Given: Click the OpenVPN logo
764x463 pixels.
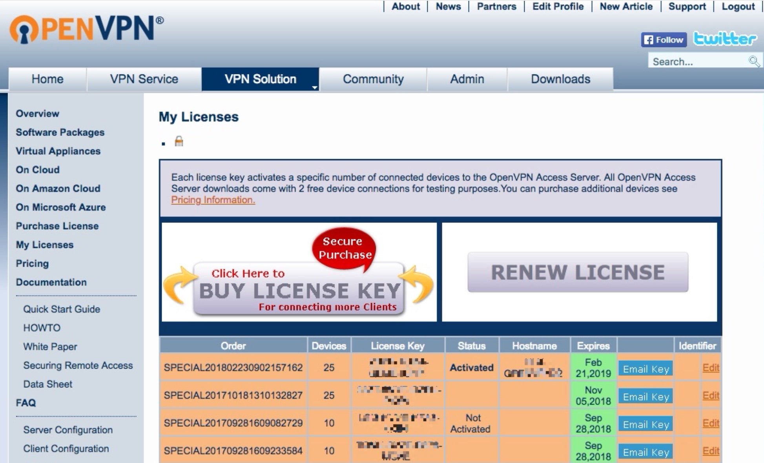Looking at the screenshot, I should point(86,29).
